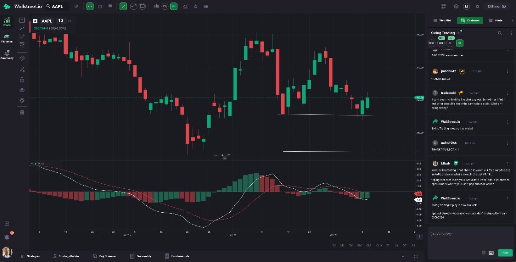
Task: Open the color palette tool
Action: coord(22,100)
